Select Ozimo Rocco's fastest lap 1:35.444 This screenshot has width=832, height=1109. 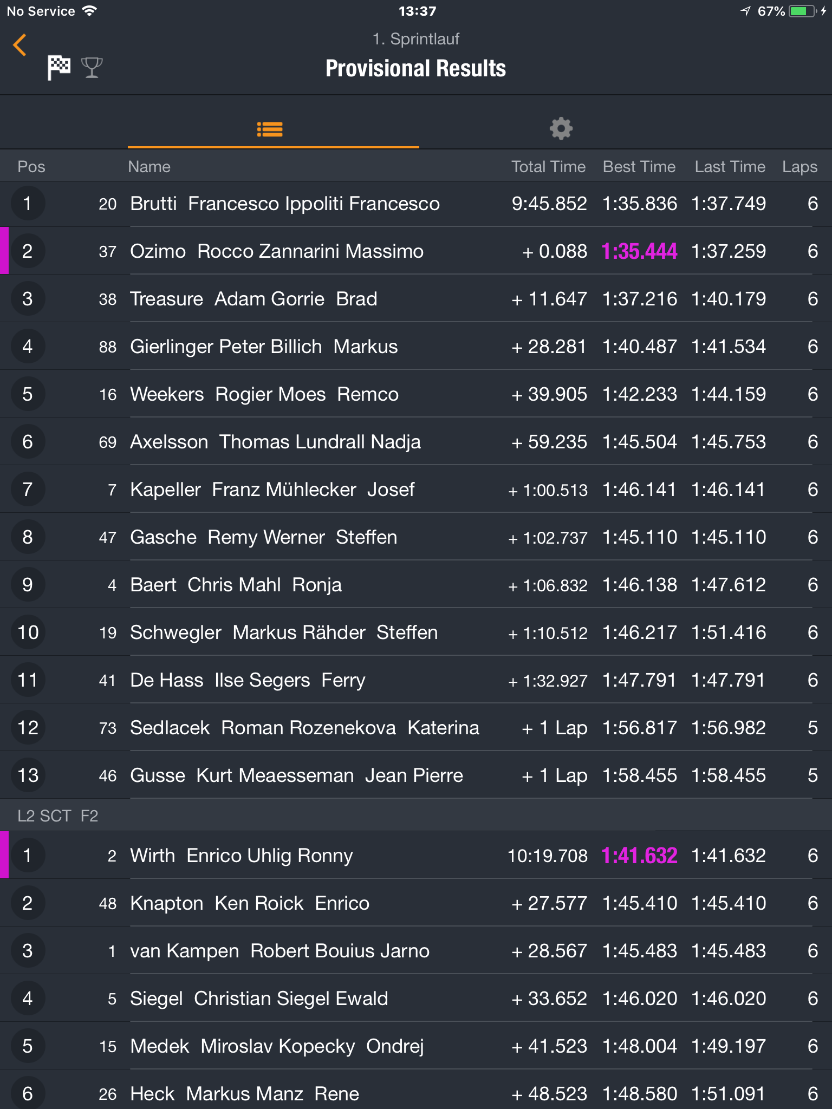point(639,251)
